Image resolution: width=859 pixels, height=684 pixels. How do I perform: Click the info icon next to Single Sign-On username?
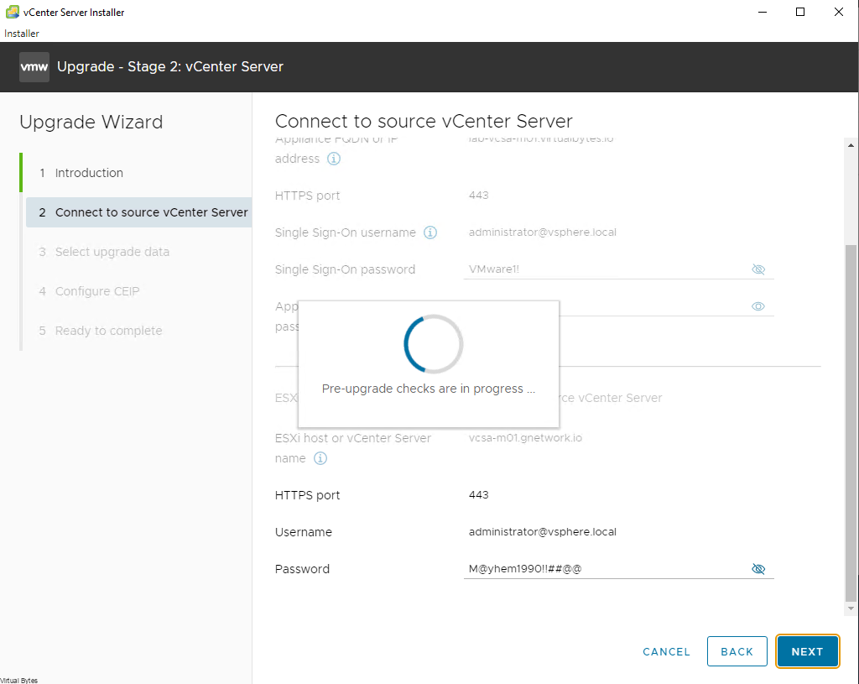430,233
